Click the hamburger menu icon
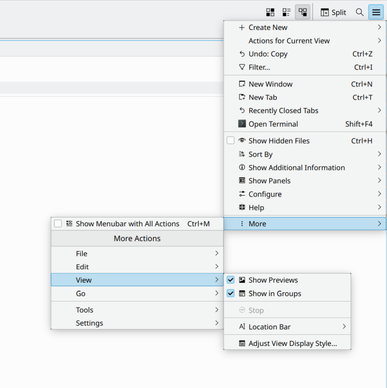387x388 pixels. click(376, 12)
